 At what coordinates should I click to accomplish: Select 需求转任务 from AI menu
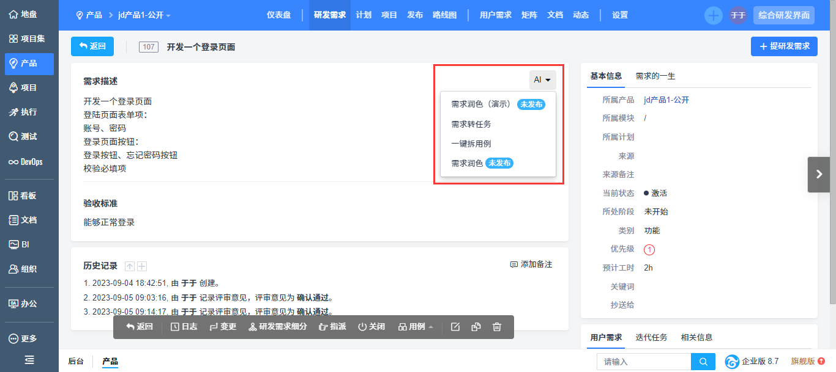[471, 124]
